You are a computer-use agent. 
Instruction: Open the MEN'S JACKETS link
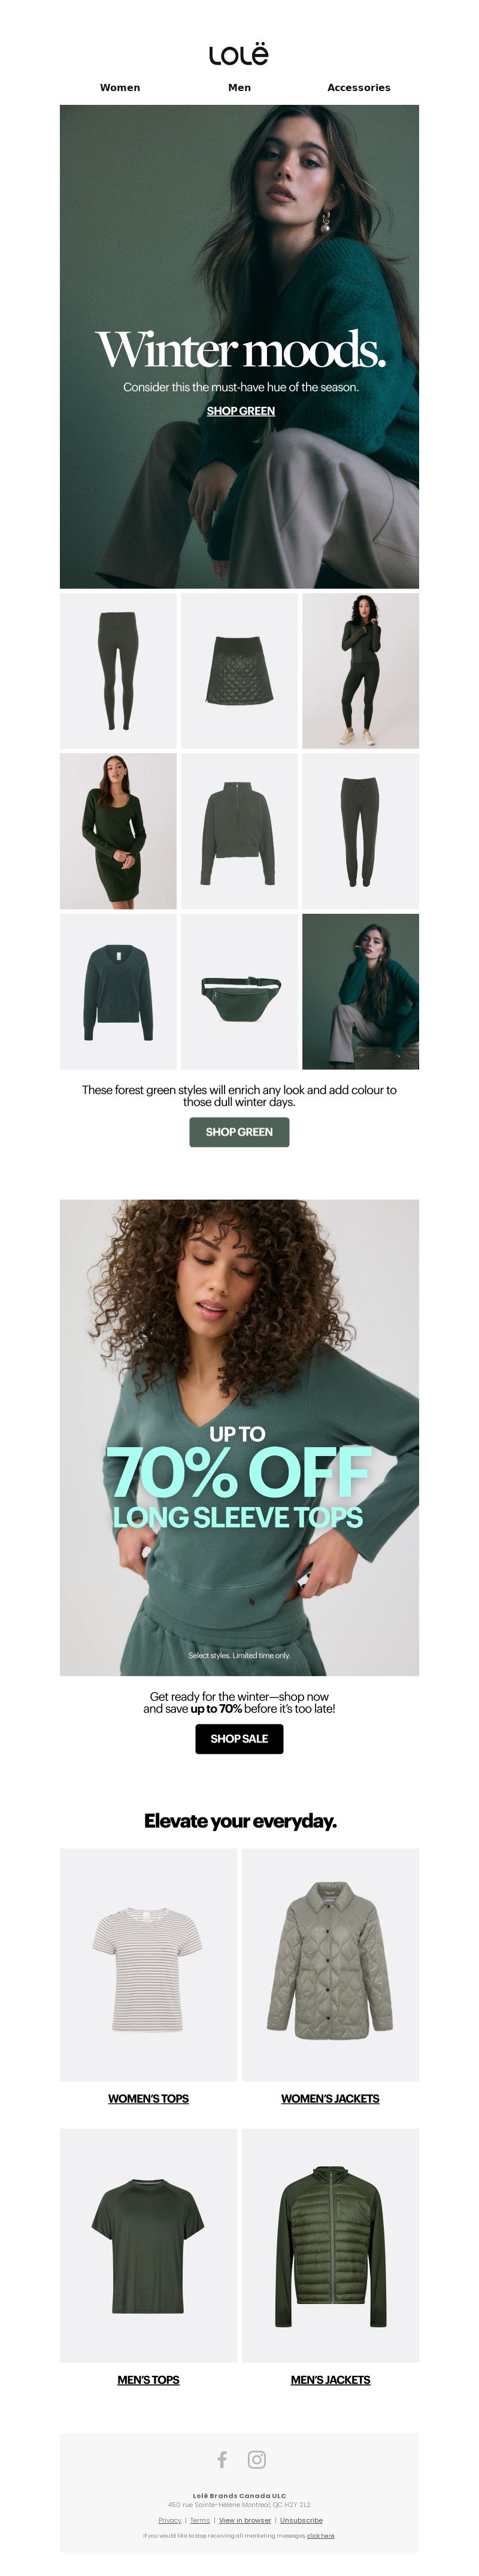[330, 2380]
